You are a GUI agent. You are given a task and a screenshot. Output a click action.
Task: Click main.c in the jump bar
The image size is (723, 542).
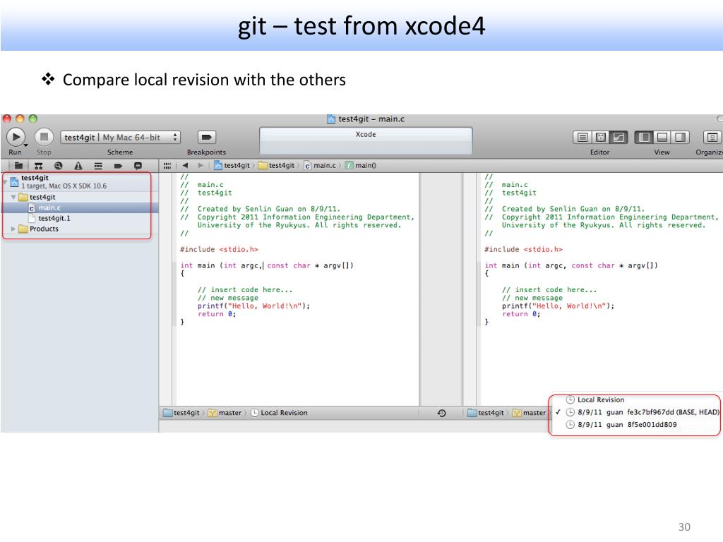pyautogui.click(x=320, y=165)
